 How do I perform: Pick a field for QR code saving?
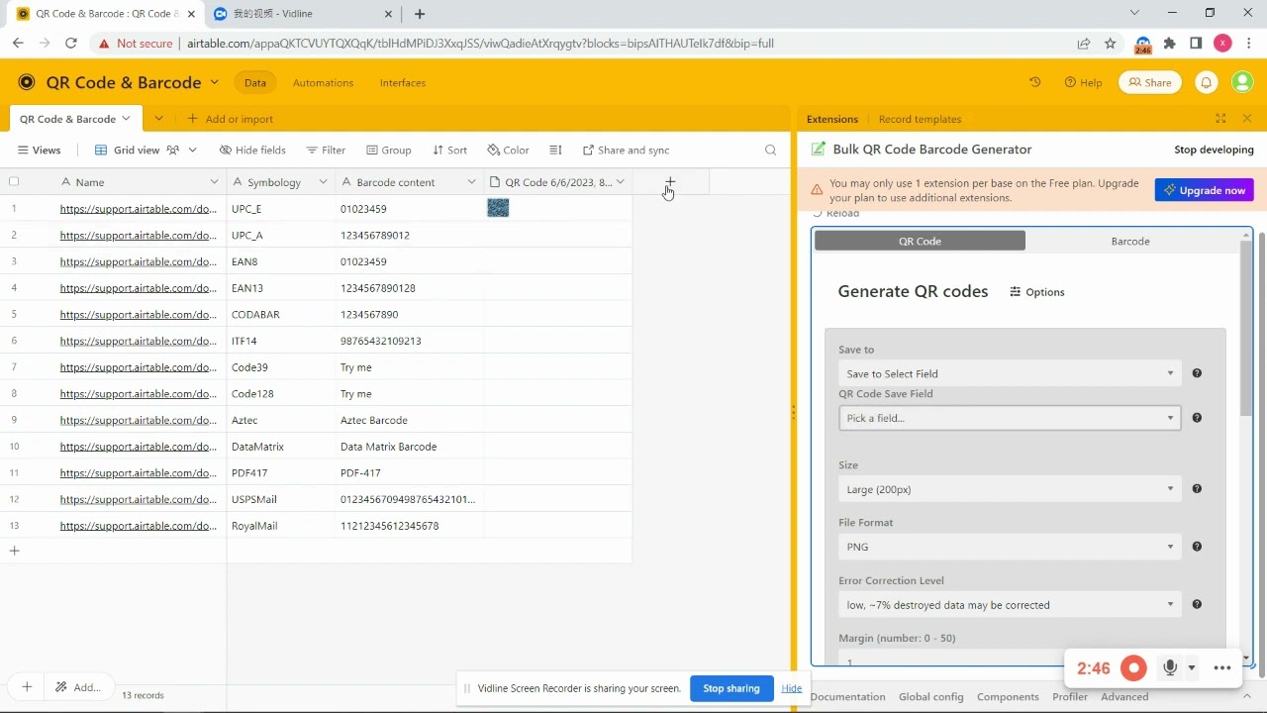(x=1010, y=418)
